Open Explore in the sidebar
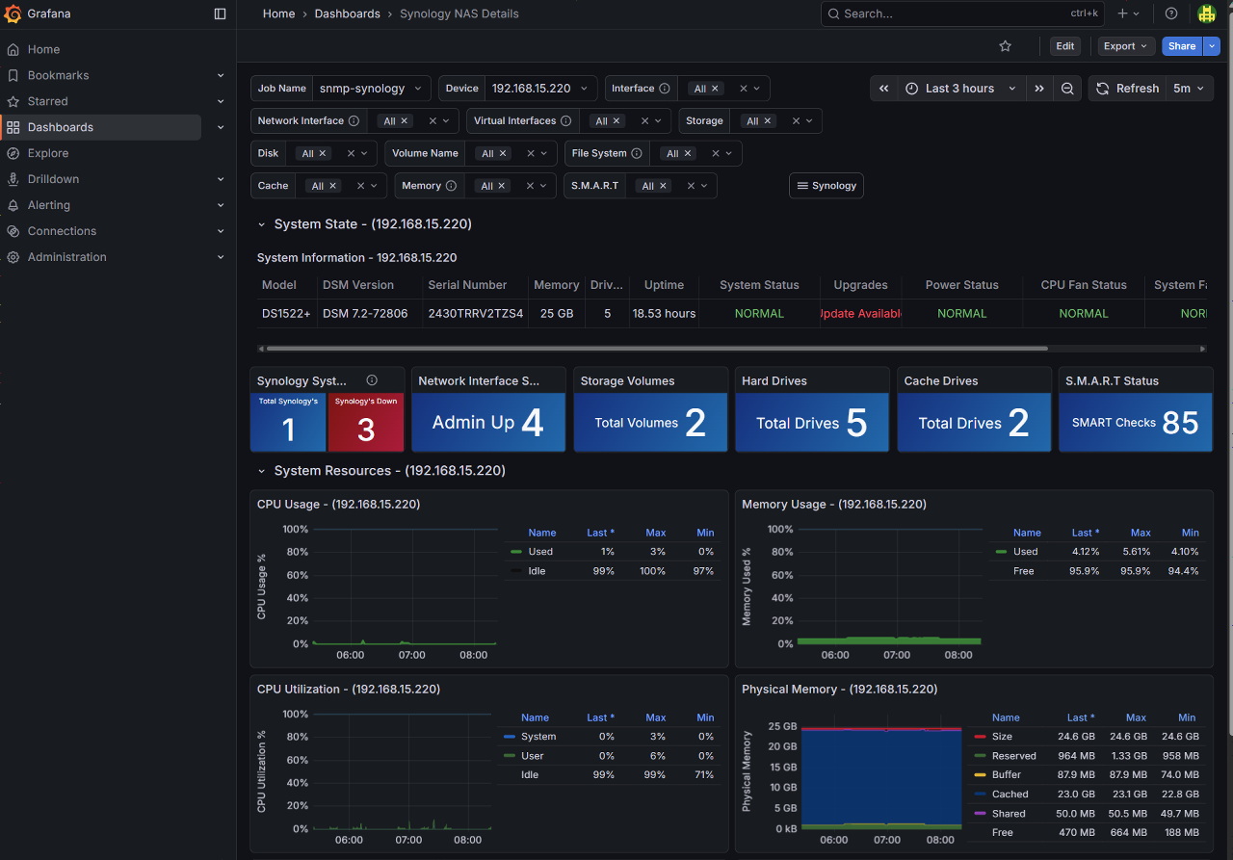Screen dimensions: 1233x860 click(x=48, y=153)
